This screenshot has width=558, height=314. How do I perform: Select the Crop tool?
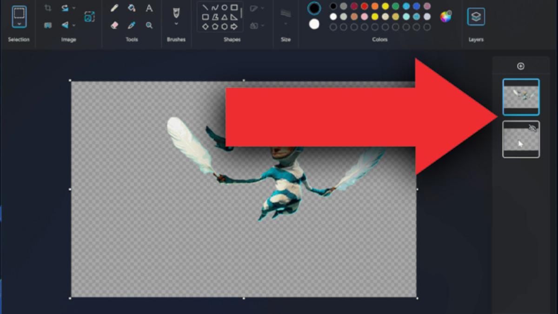[48, 7]
